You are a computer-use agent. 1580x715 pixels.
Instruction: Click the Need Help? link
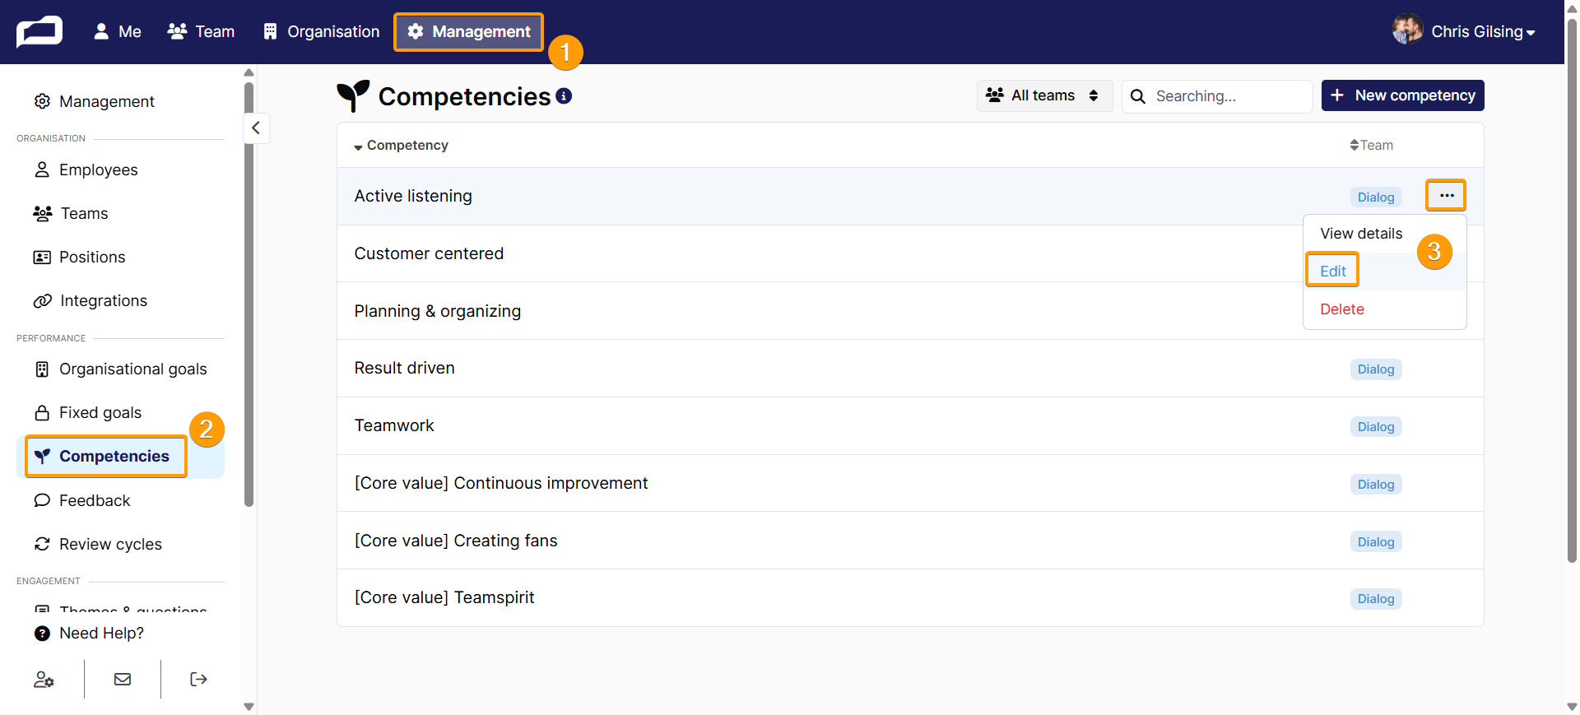point(89,633)
